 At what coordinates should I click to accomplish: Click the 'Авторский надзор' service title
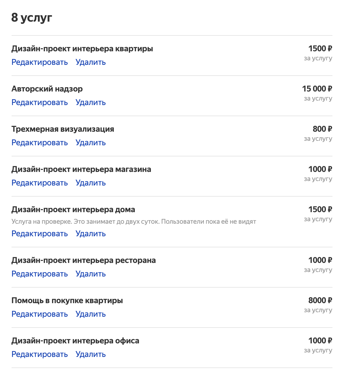click(x=47, y=89)
